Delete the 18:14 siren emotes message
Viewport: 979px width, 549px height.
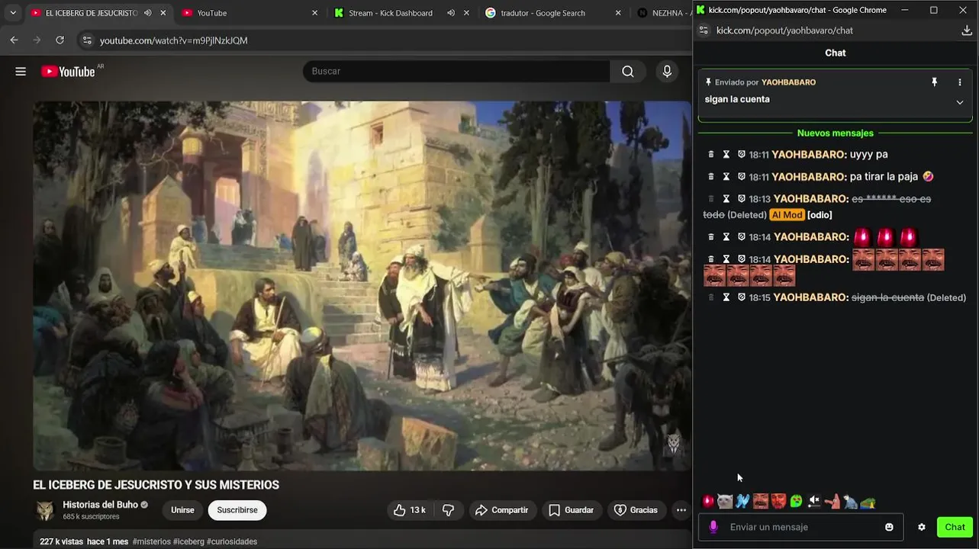(x=711, y=236)
